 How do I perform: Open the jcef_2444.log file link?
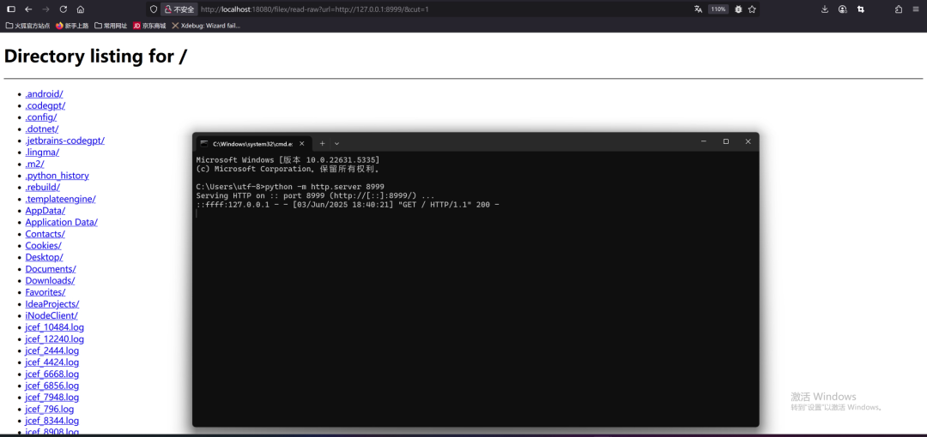[52, 350]
